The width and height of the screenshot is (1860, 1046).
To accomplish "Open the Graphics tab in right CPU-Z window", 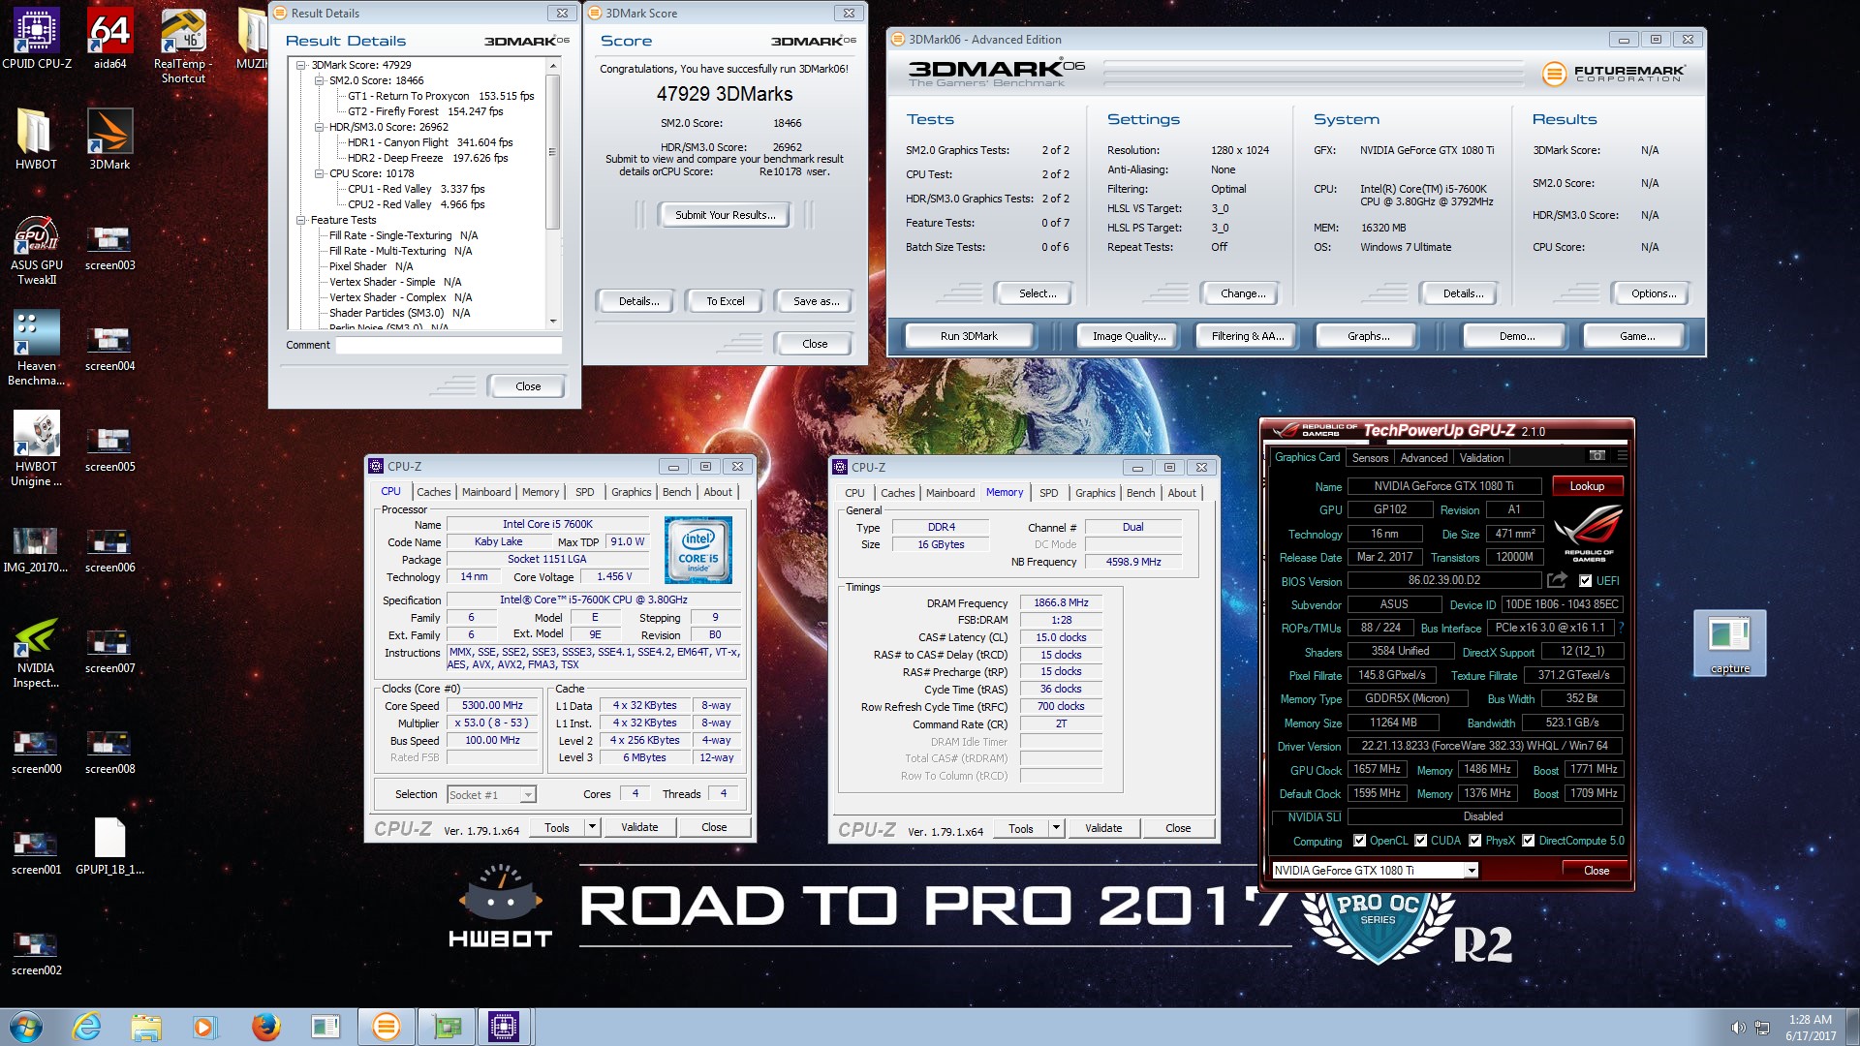I will tap(1095, 493).
